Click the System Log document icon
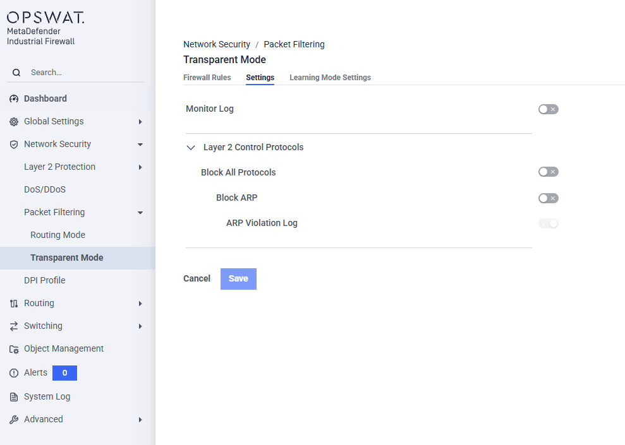This screenshot has height=445, width=625. [x=14, y=397]
